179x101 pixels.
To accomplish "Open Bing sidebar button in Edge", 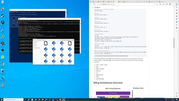I will point(176,4).
